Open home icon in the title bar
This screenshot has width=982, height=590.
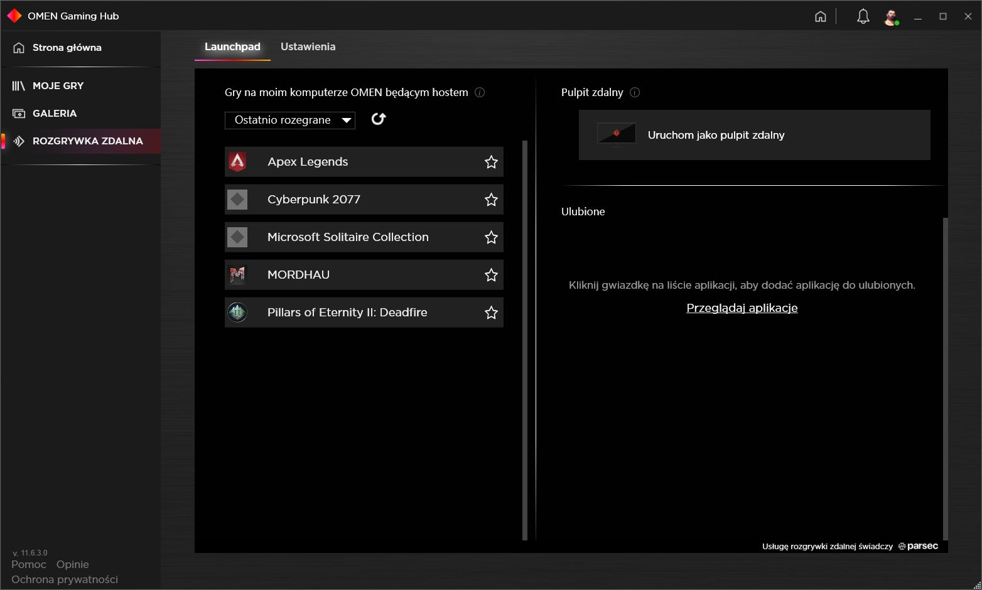(820, 16)
